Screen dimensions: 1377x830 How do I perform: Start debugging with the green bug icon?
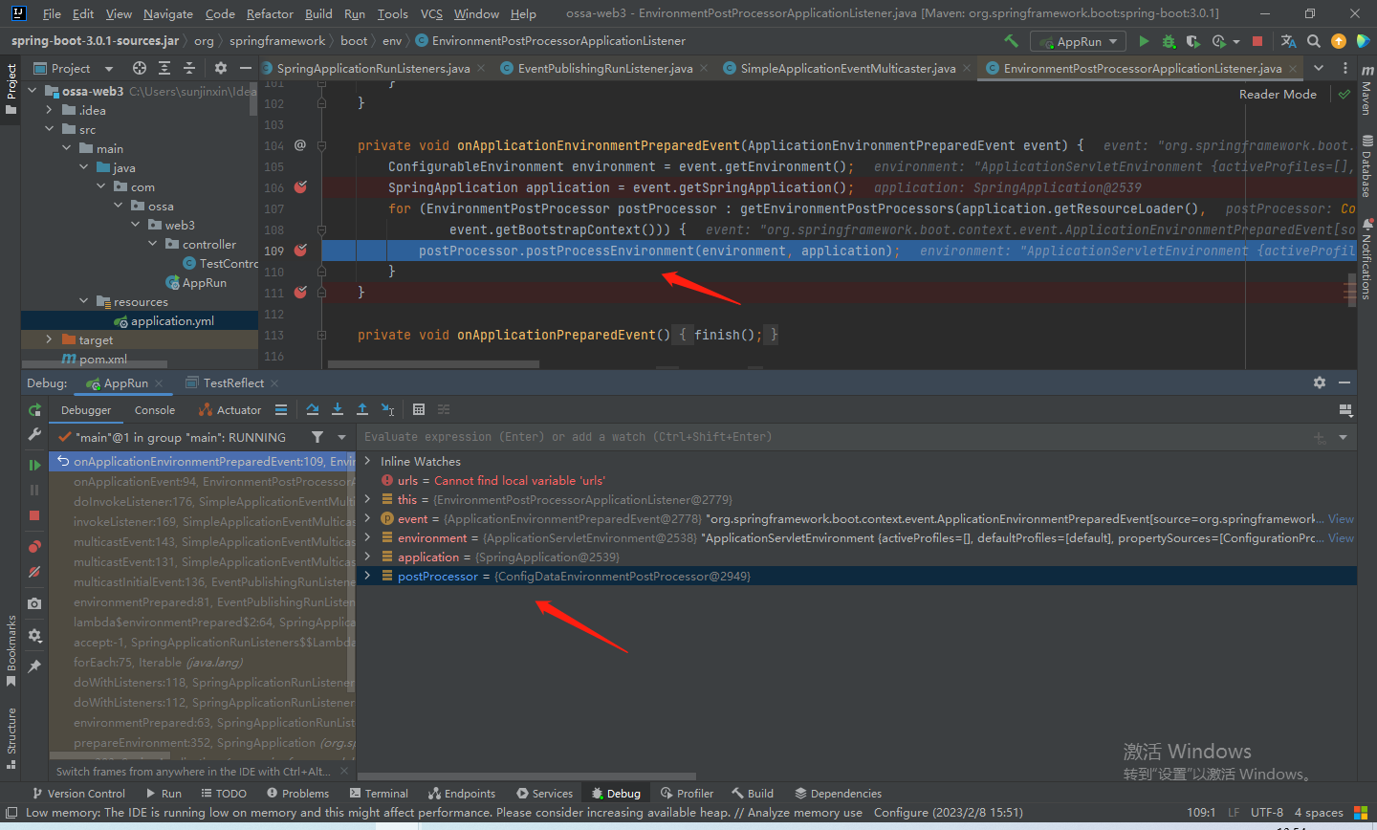coord(1169,41)
